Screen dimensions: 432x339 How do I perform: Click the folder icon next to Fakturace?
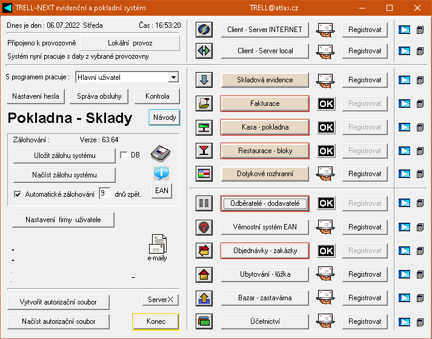tap(204, 104)
